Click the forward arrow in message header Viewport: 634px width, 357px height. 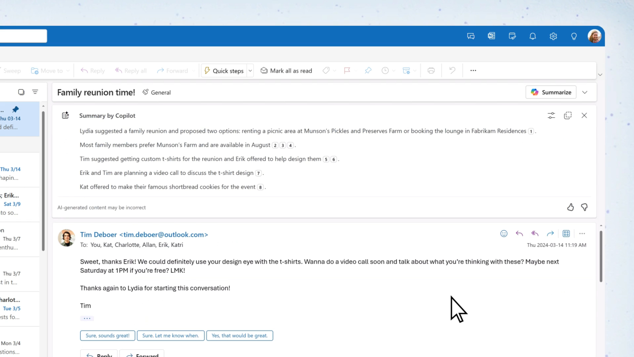point(550,234)
